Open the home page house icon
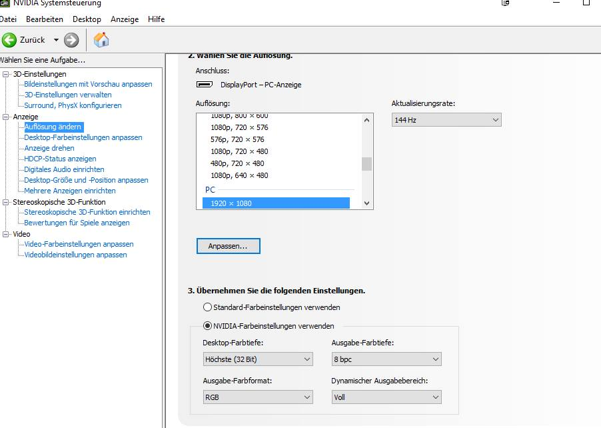 click(x=101, y=39)
